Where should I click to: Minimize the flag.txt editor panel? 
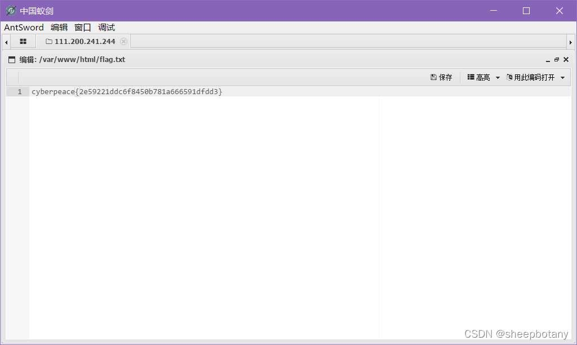pyautogui.click(x=548, y=60)
